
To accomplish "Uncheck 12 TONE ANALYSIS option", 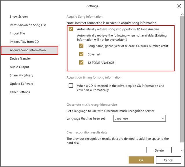I will click(81, 62).
